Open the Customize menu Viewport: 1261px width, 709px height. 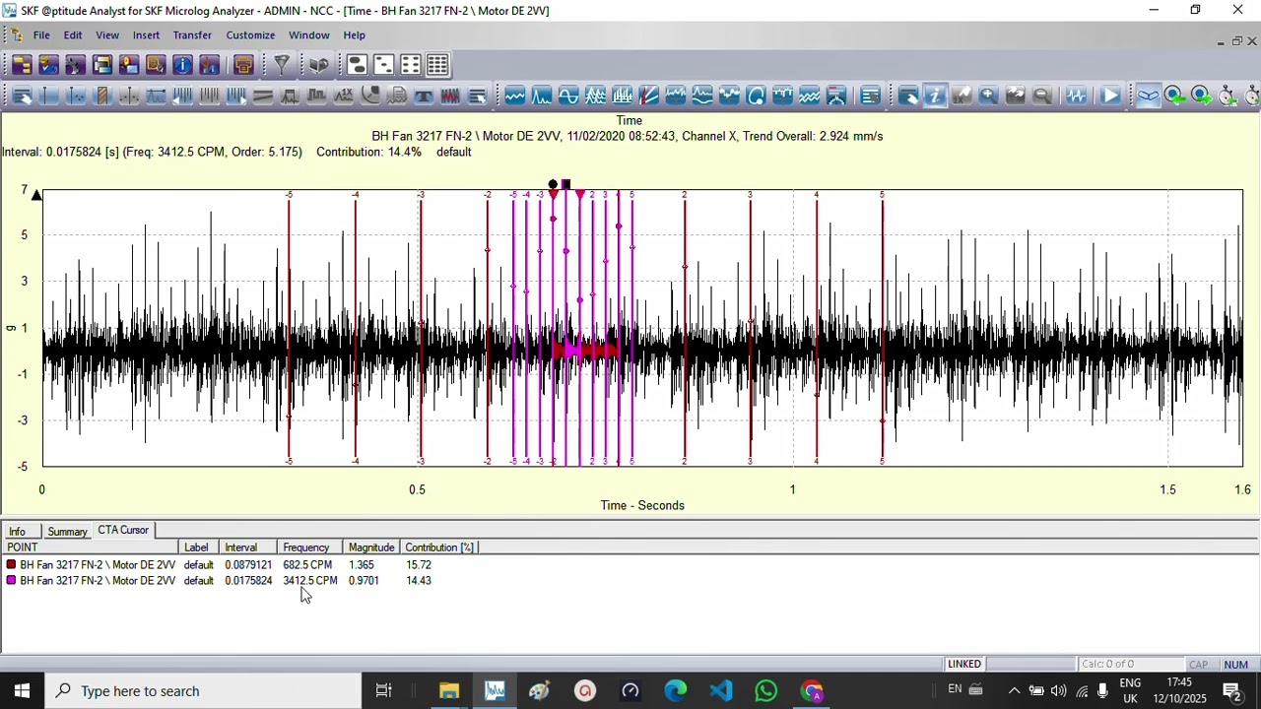(250, 35)
